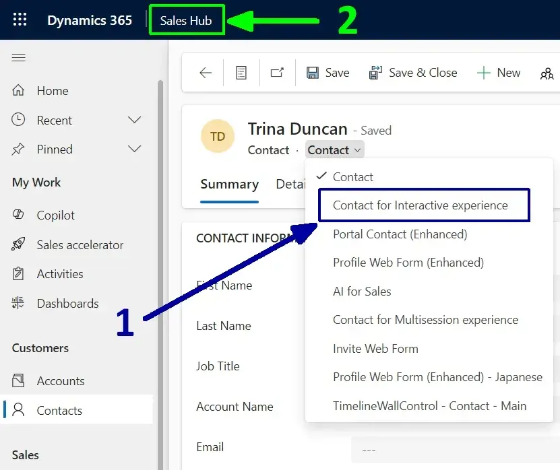Click the Dashboards icon

click(x=18, y=303)
